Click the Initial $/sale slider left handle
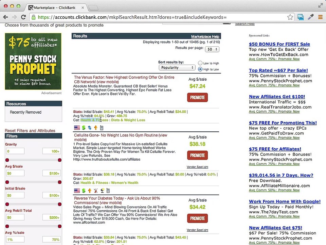This screenshot has width=326, height=245. click(x=7, y=204)
